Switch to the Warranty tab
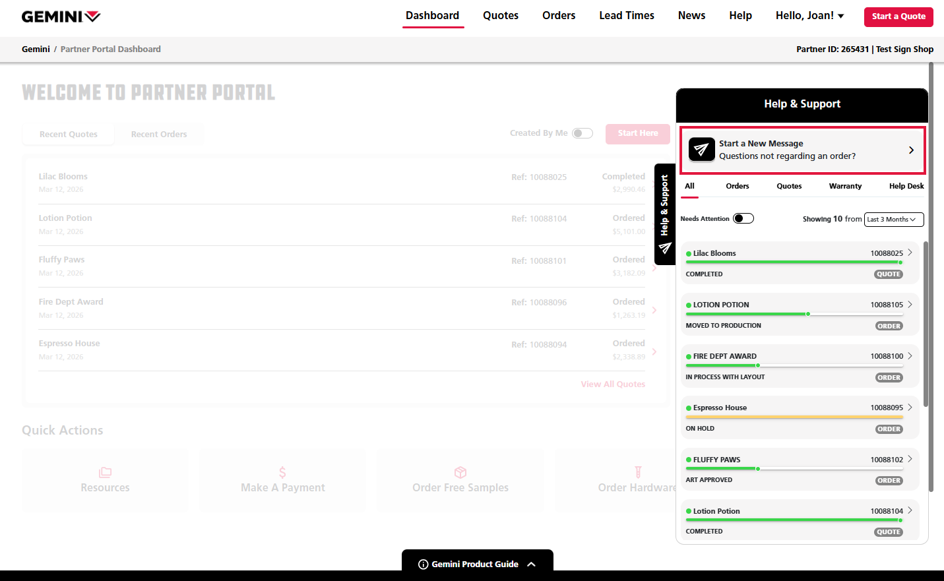This screenshot has width=944, height=581. [x=845, y=186]
